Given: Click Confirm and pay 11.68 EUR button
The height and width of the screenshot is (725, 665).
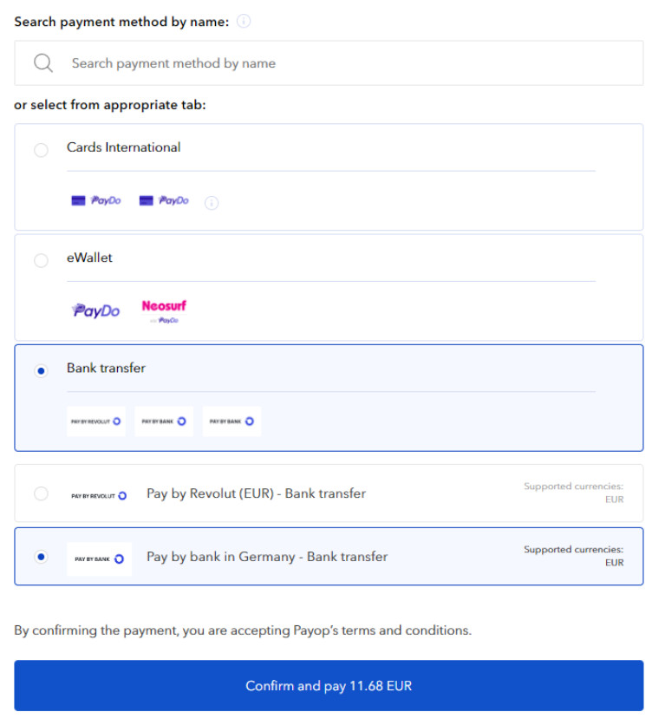Looking at the screenshot, I should tap(329, 685).
